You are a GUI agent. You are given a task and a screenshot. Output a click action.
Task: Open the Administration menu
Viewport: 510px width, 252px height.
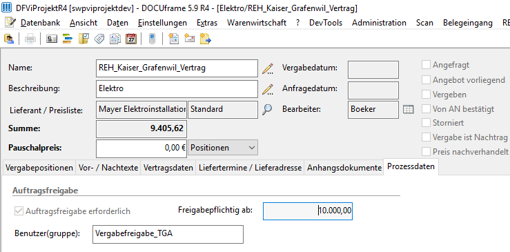(379, 23)
